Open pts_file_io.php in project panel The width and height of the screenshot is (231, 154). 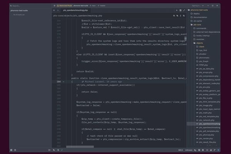tap(204, 98)
